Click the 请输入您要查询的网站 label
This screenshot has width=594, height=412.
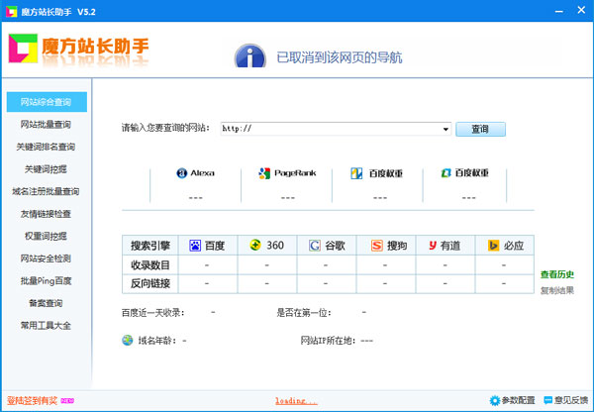(x=165, y=128)
